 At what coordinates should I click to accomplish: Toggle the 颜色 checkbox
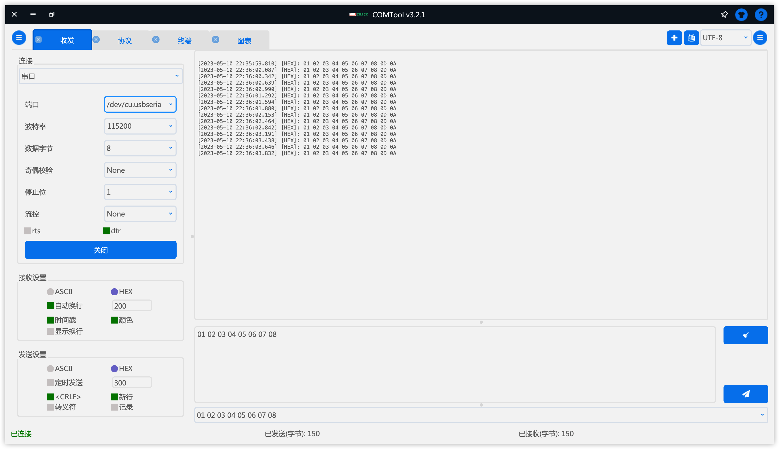tap(122, 320)
